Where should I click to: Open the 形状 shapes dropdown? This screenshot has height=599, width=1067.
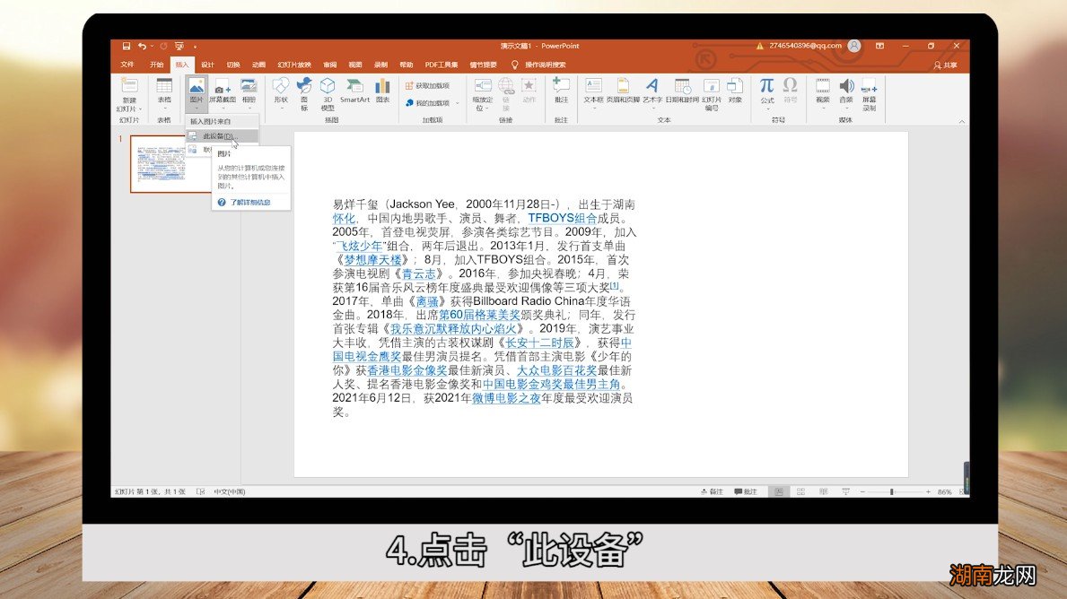click(280, 92)
